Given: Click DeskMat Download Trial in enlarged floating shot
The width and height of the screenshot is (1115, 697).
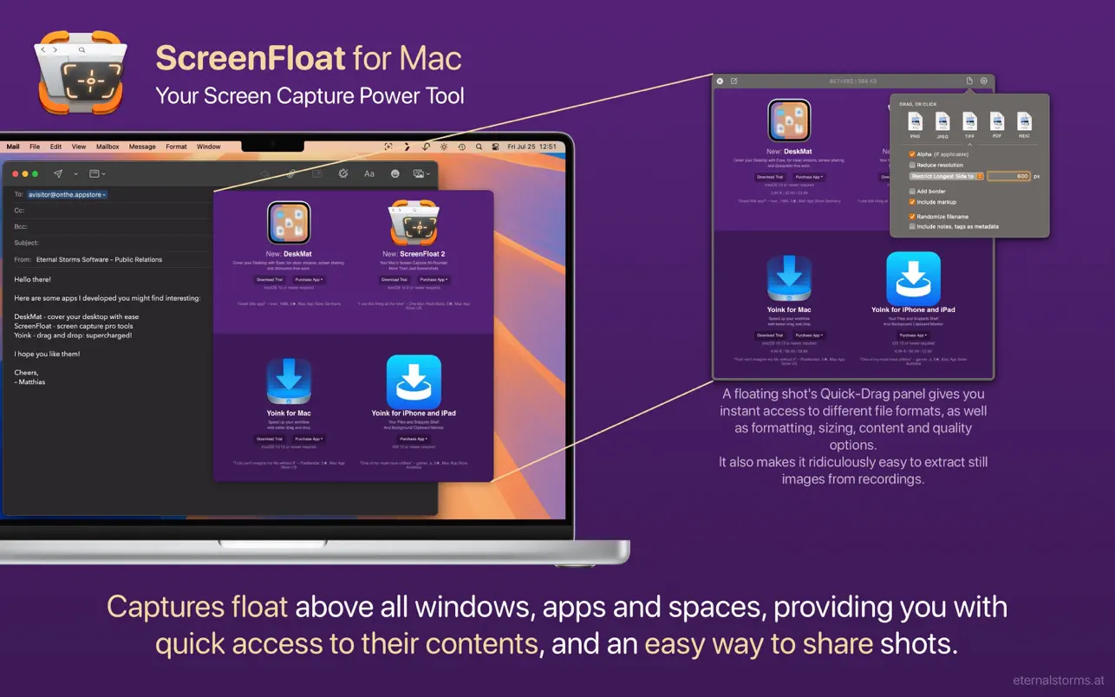Looking at the screenshot, I should point(769,177).
